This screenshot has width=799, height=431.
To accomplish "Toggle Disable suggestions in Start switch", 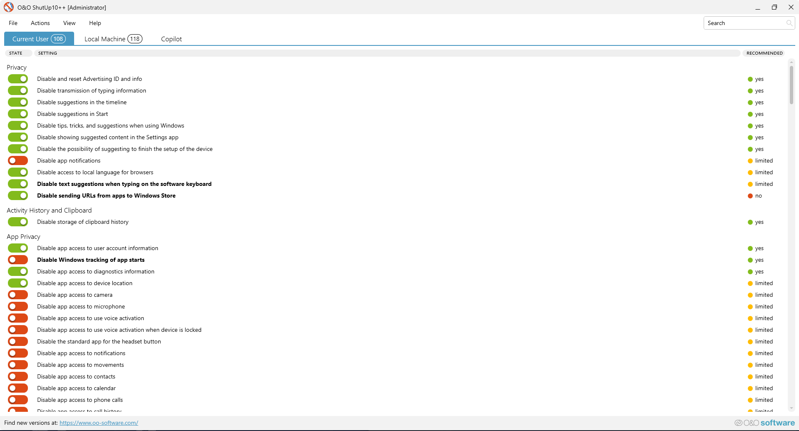I will [x=18, y=114].
